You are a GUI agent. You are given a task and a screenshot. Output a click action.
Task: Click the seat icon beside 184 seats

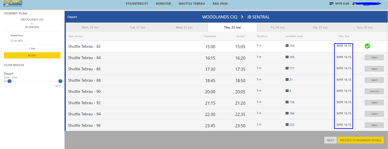[287, 113]
